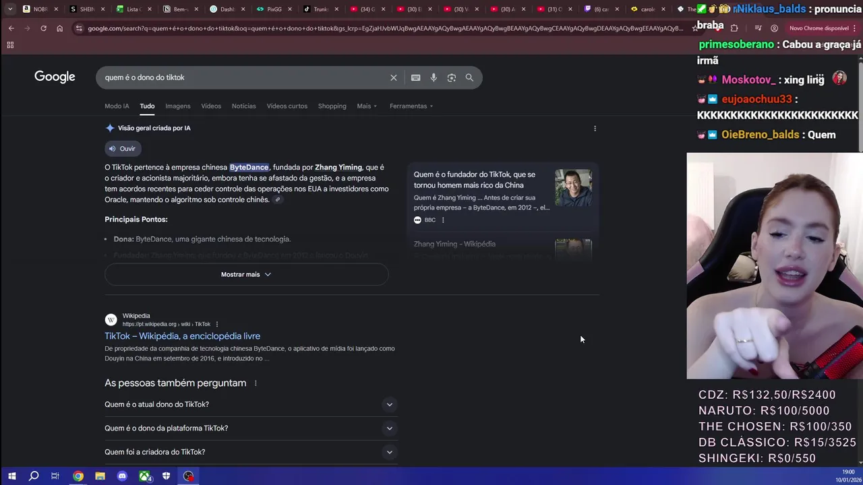This screenshot has width=863, height=485.
Task: Click chat username 'OieBreno_balds'
Action: (761, 135)
